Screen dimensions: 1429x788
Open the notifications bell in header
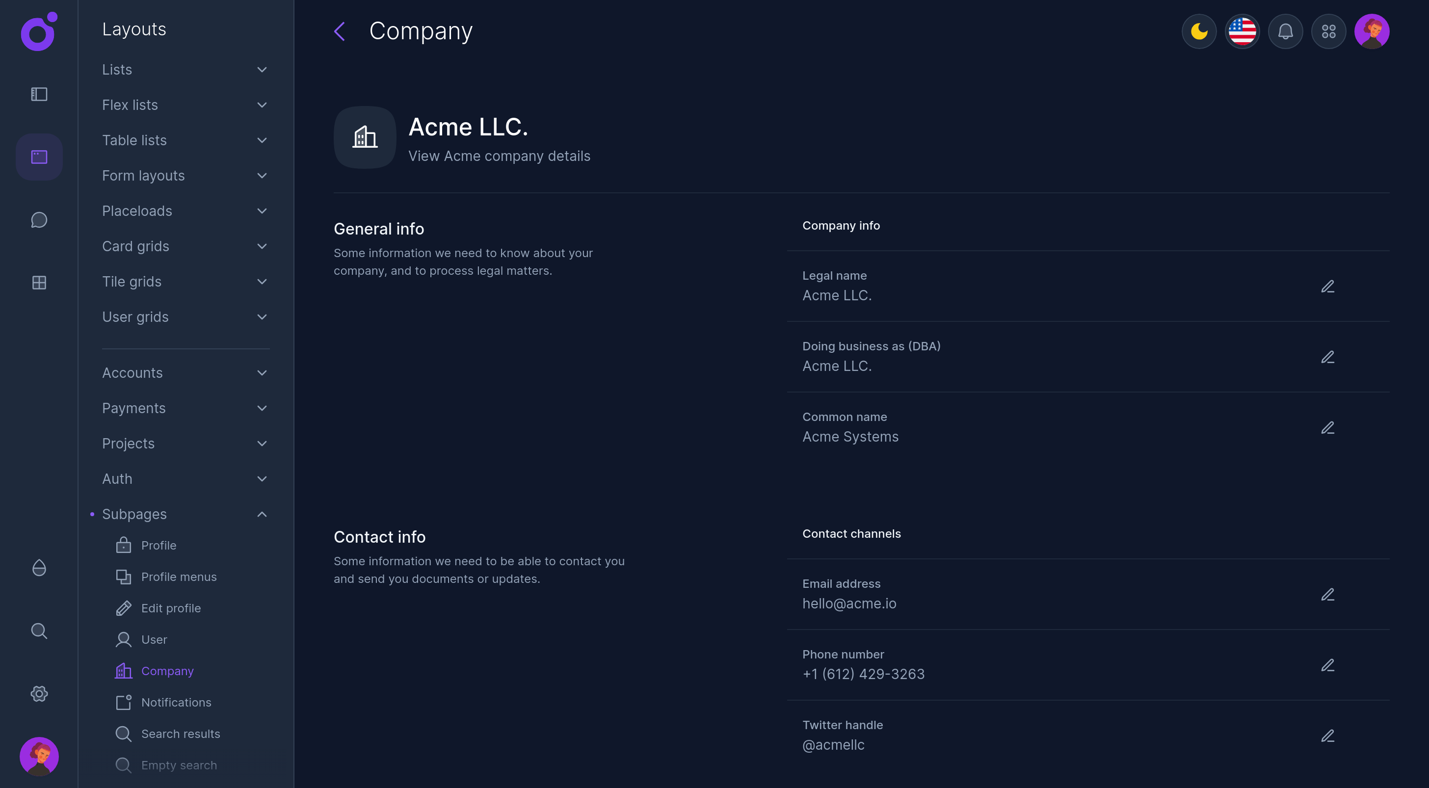pos(1285,31)
